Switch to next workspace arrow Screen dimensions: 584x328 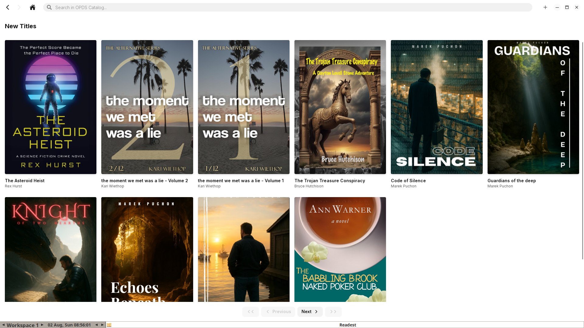(x=42, y=325)
